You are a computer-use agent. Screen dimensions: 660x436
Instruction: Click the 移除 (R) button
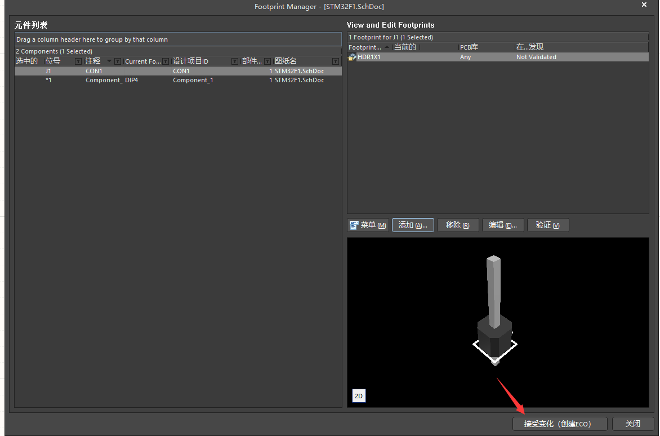pyautogui.click(x=458, y=225)
